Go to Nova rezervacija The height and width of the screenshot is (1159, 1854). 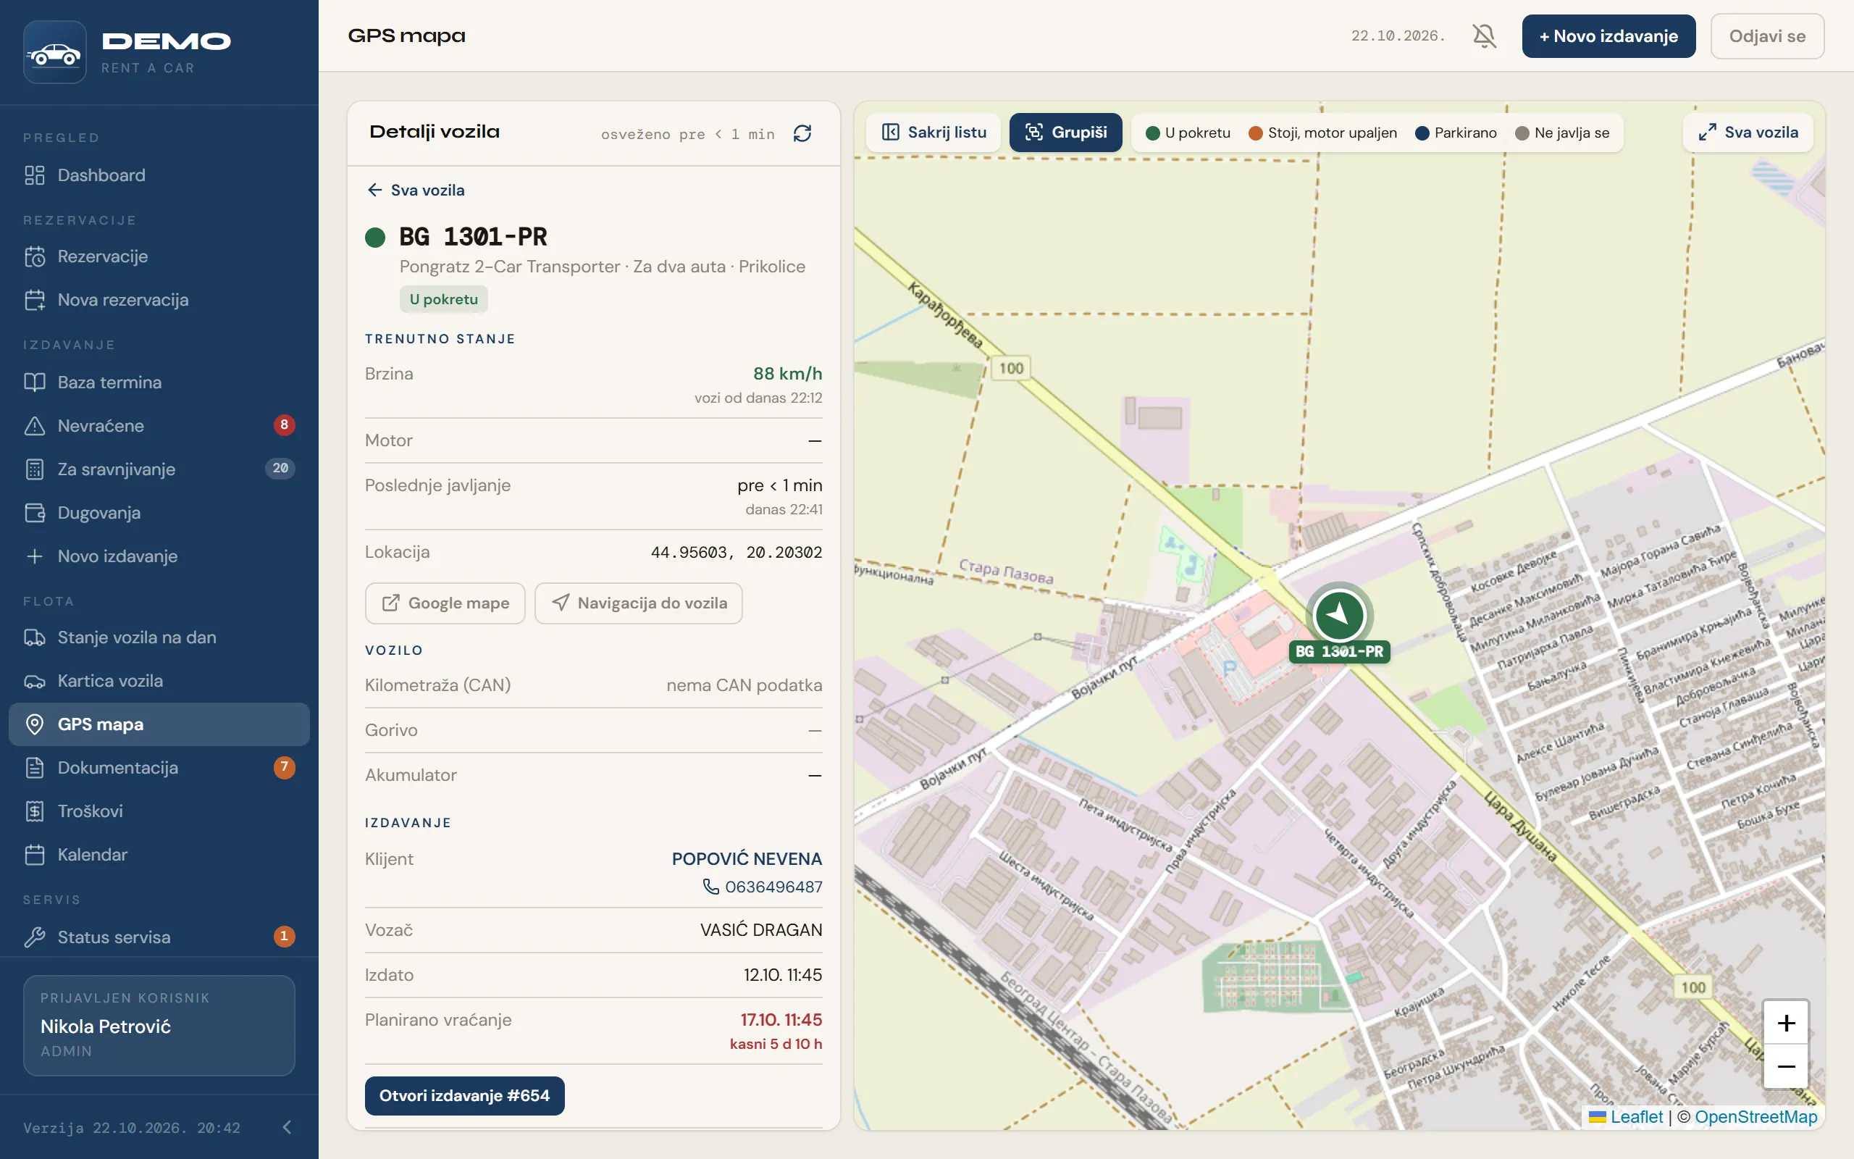point(159,300)
